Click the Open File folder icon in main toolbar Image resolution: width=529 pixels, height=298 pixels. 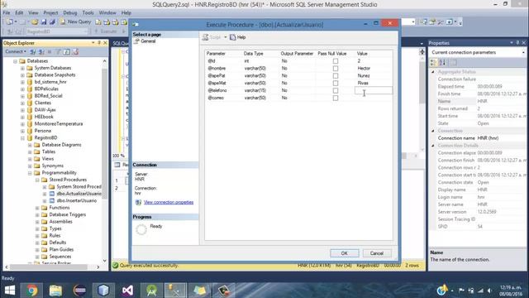click(x=35, y=22)
